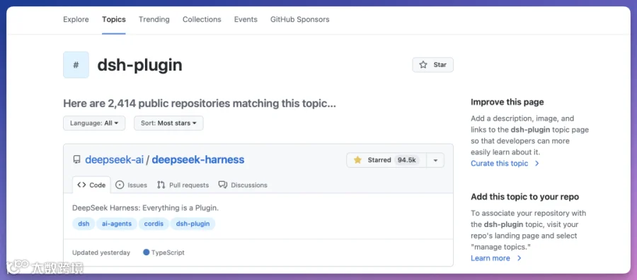637x280 pixels.
Task: Open the Language: All dropdown
Action: pyautogui.click(x=94, y=123)
